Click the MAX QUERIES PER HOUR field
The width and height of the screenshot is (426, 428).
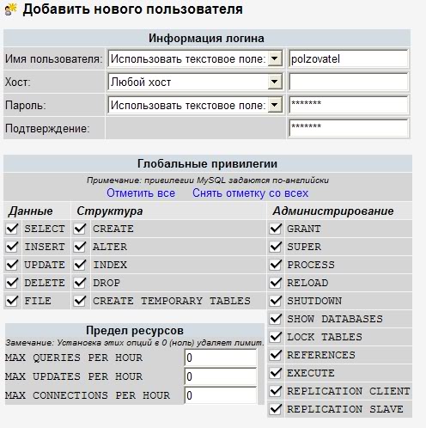221,358
